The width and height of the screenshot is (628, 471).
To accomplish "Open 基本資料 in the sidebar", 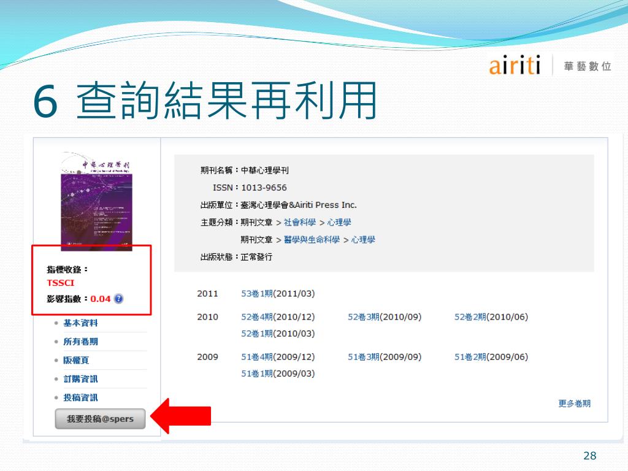I will click(x=80, y=323).
